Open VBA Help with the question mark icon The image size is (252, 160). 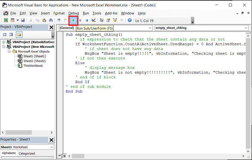tap(130, 20)
